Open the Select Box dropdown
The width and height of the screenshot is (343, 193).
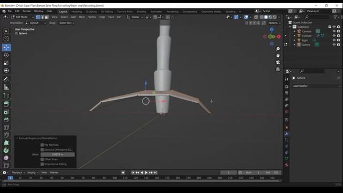coord(66,23)
